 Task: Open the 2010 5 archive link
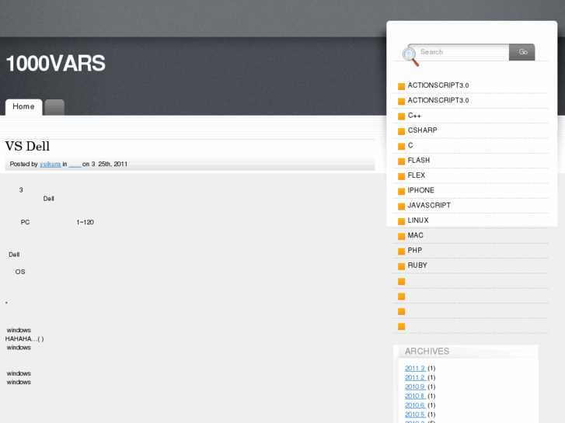(x=415, y=414)
